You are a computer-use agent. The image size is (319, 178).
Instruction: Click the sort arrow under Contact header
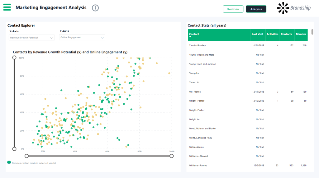190,37
